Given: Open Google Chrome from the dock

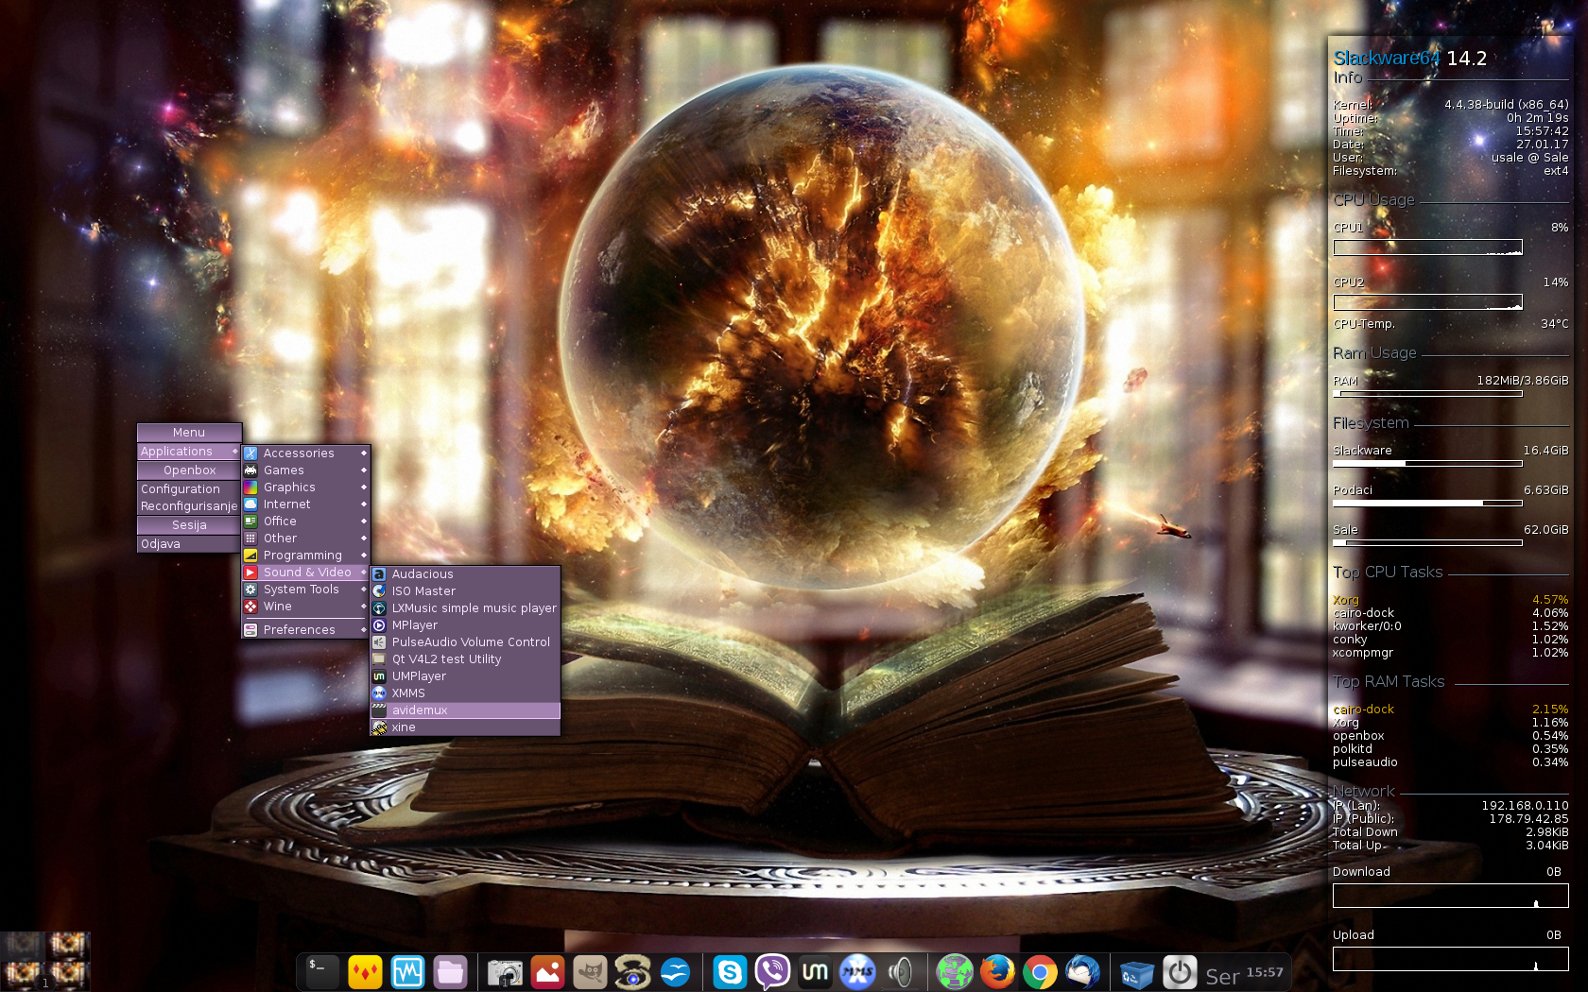Looking at the screenshot, I should click(x=1040, y=972).
